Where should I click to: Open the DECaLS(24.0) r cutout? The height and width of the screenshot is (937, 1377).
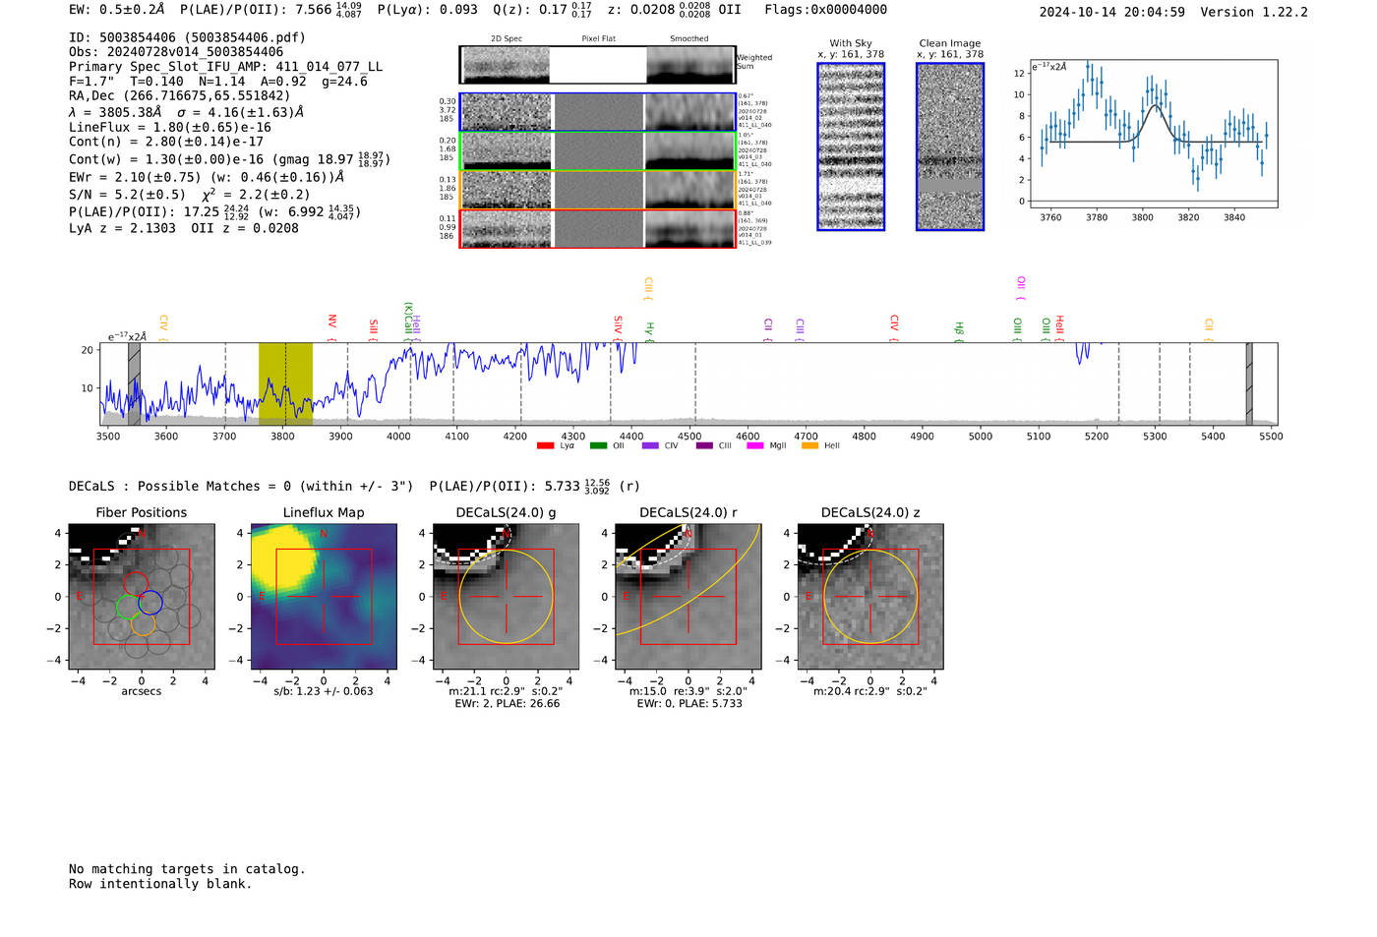(x=688, y=596)
